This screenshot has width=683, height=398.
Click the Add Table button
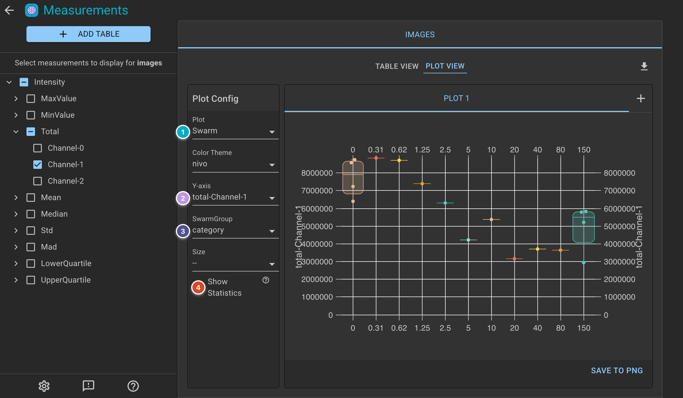click(89, 34)
